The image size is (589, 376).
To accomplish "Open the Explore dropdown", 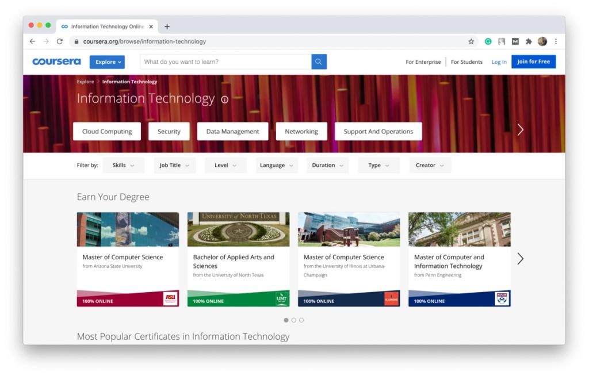I will (x=107, y=62).
